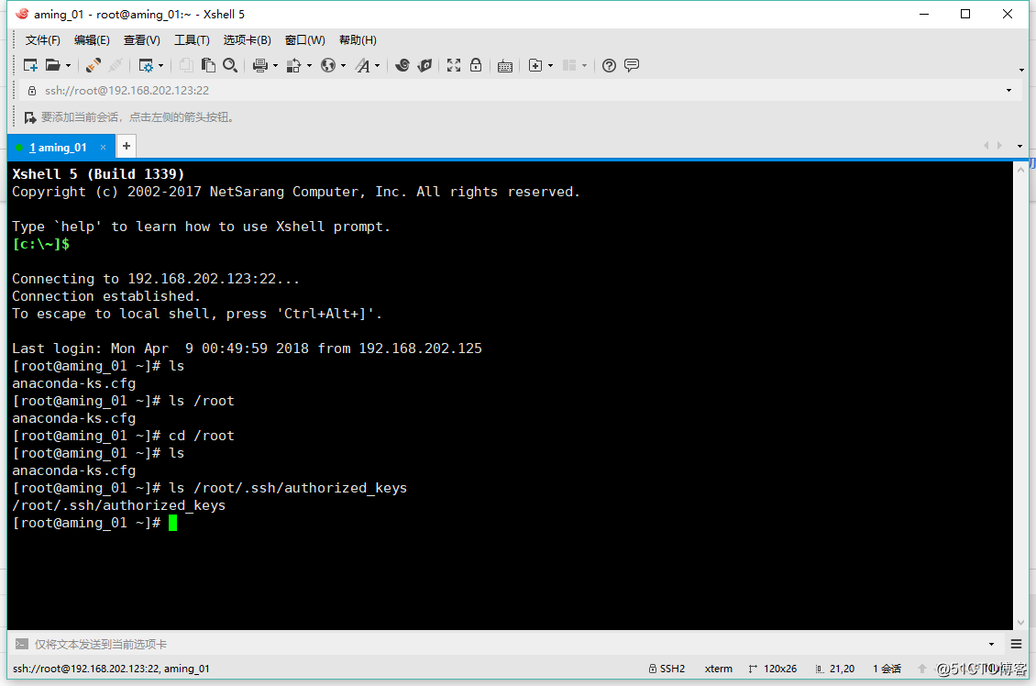Viewport: 1036px width, 686px height.
Task: Close the aming_01 tab with its X
Action: coord(103,148)
